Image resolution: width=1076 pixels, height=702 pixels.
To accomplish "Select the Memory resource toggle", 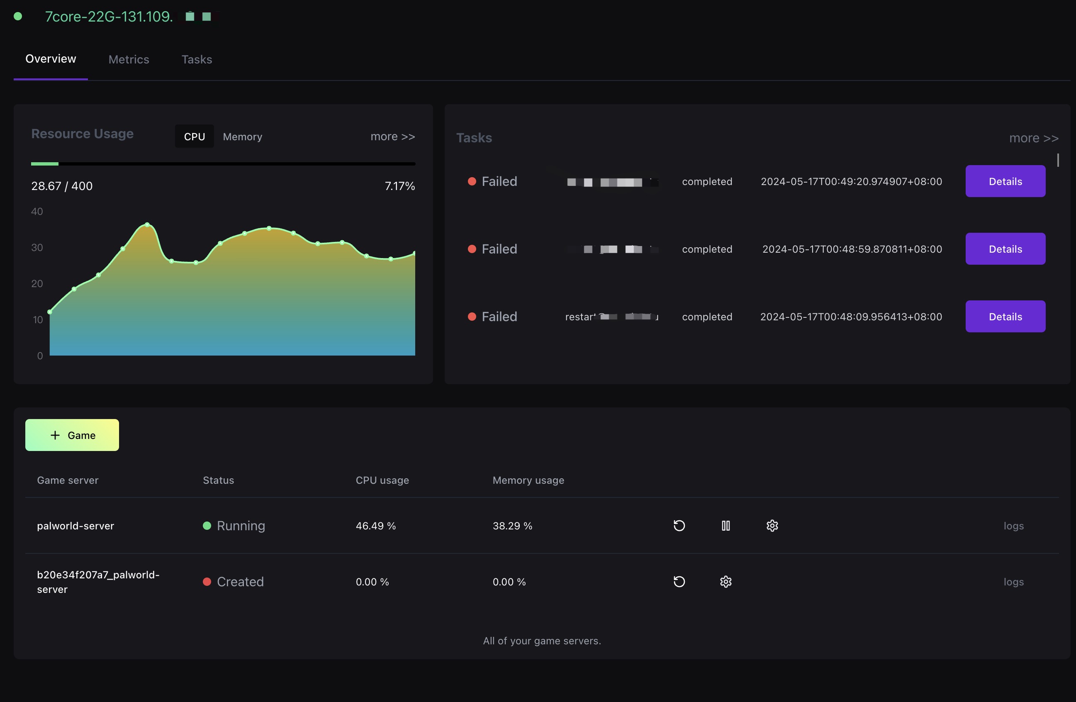I will 242,136.
